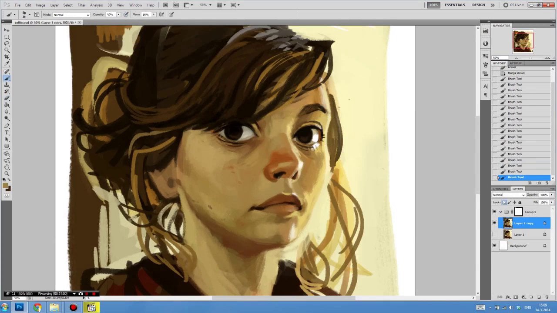557x313 pixels.
Task: Delete the selected layer with trash icon
Action: (547, 297)
